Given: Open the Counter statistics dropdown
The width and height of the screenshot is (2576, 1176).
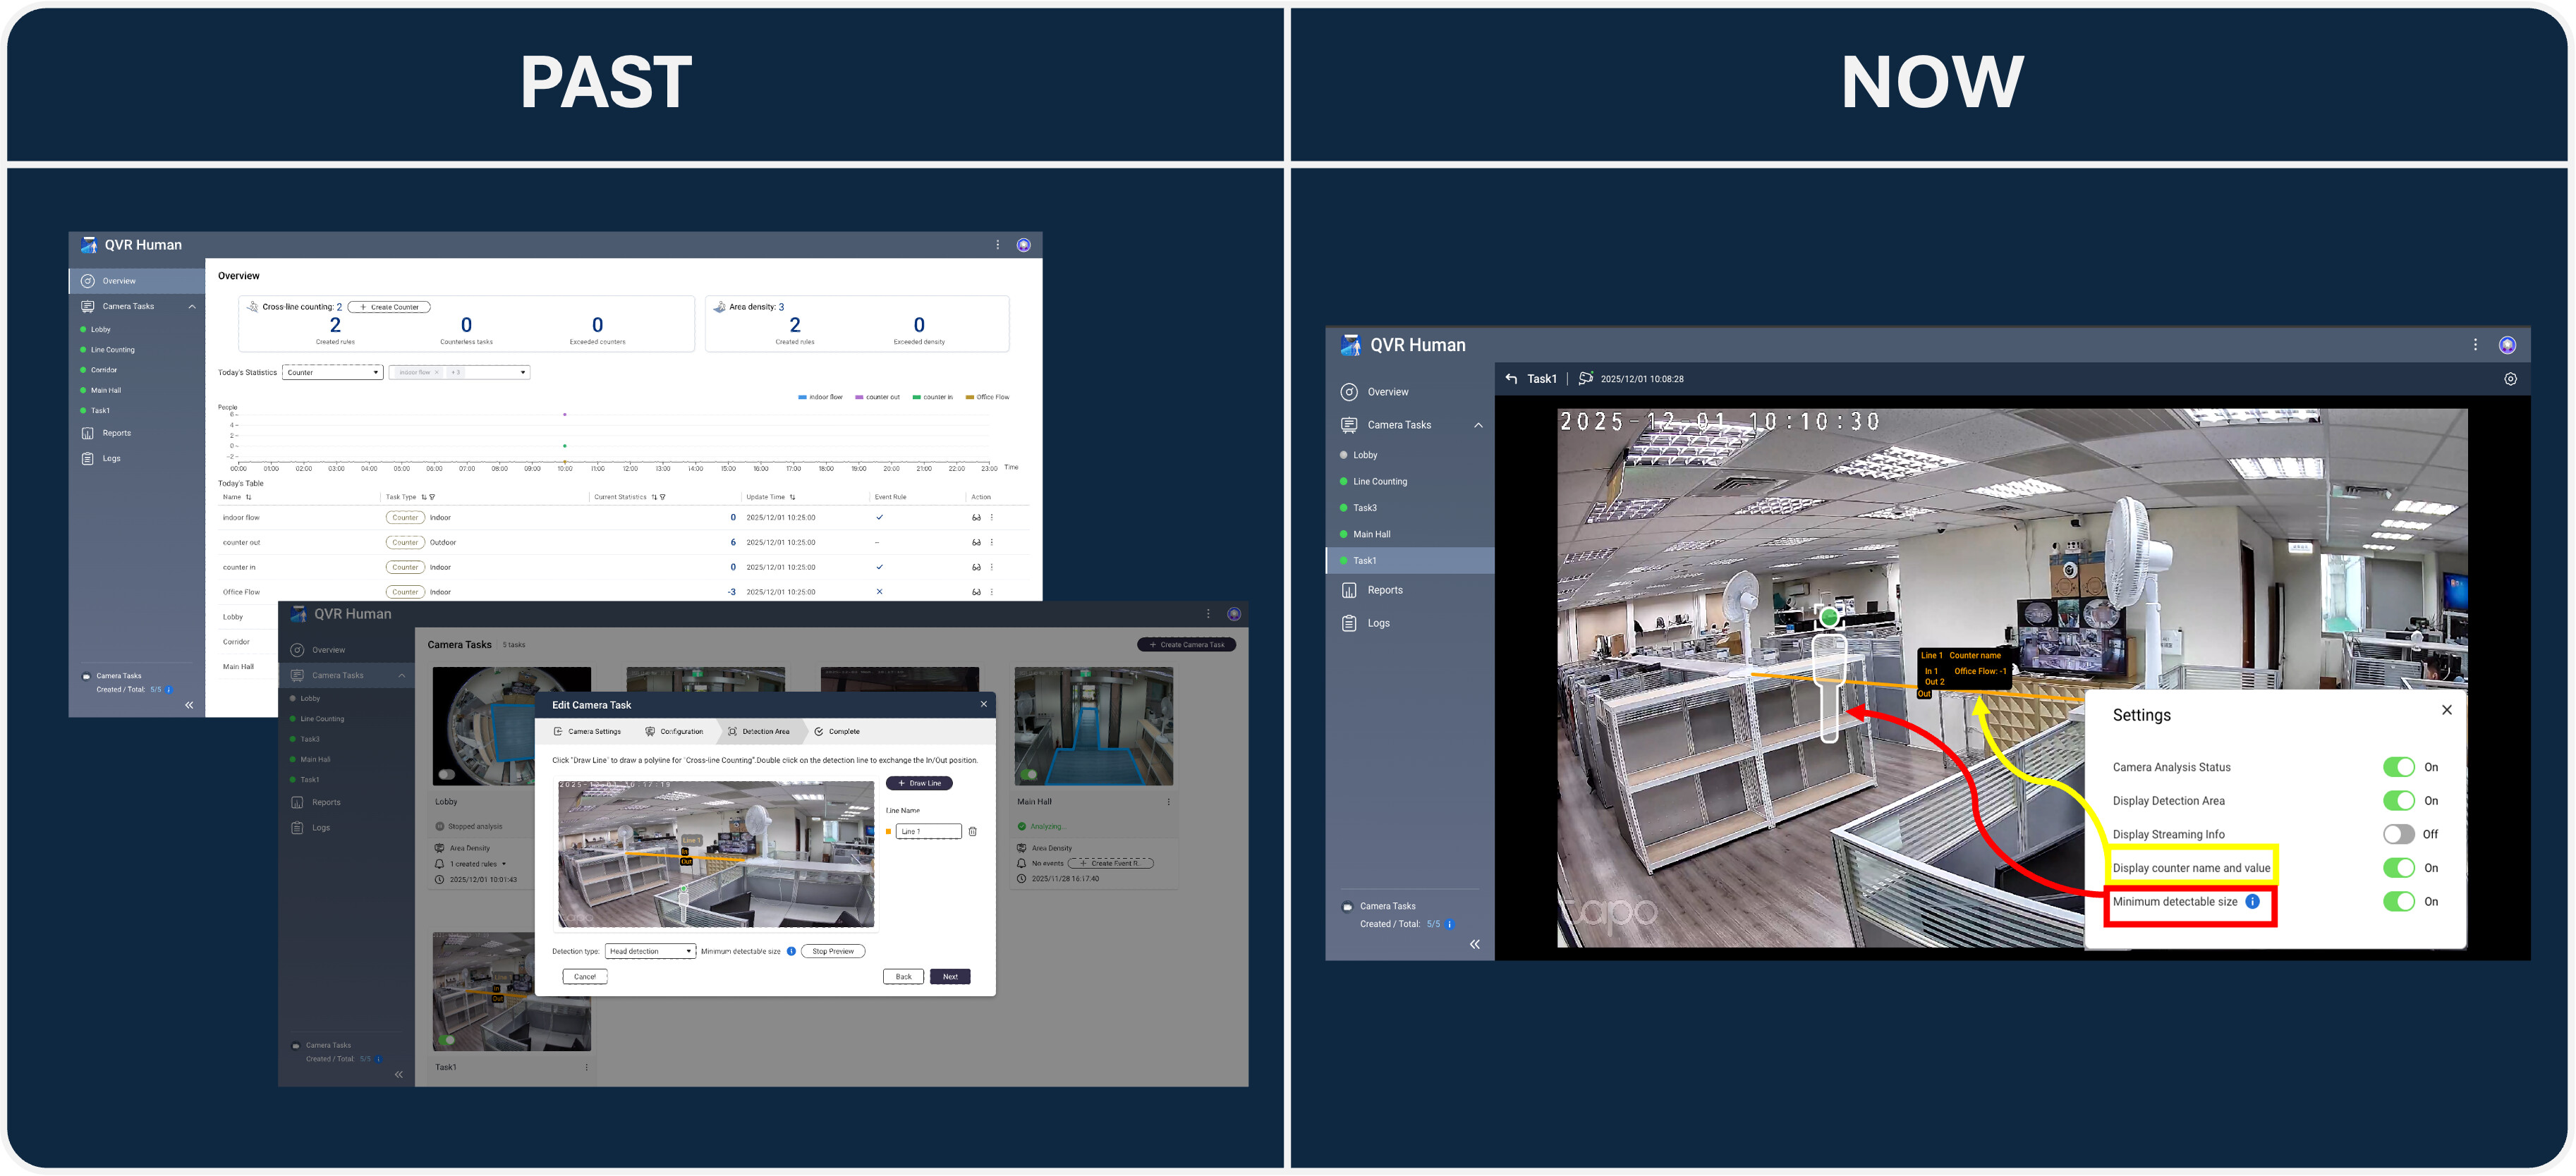Looking at the screenshot, I should 332,373.
